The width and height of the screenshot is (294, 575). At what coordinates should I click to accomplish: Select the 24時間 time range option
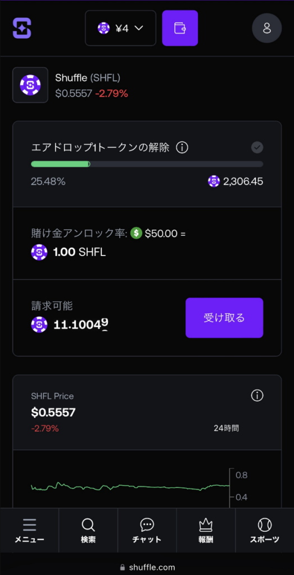coord(227,428)
